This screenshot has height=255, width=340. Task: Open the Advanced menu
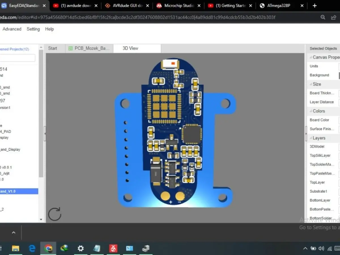[x=12, y=29]
